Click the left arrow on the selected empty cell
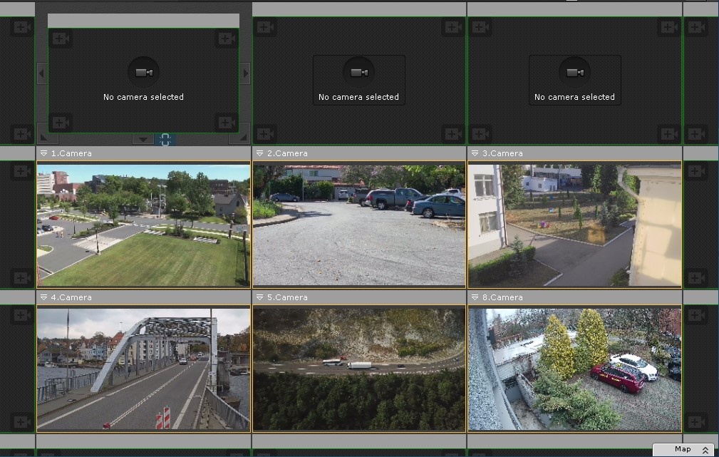Viewport: 719px width, 457px height. coord(41,73)
